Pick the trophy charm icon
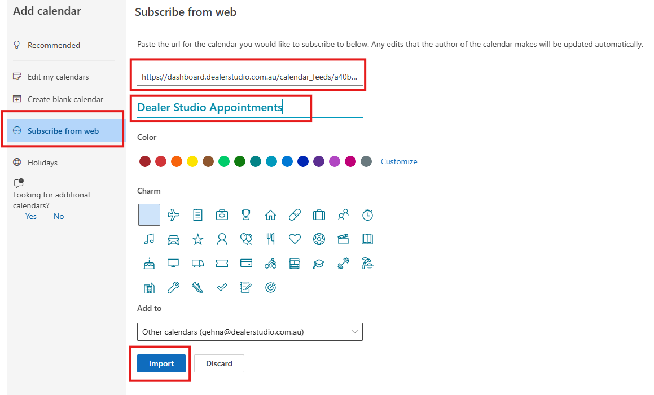 pos(245,215)
